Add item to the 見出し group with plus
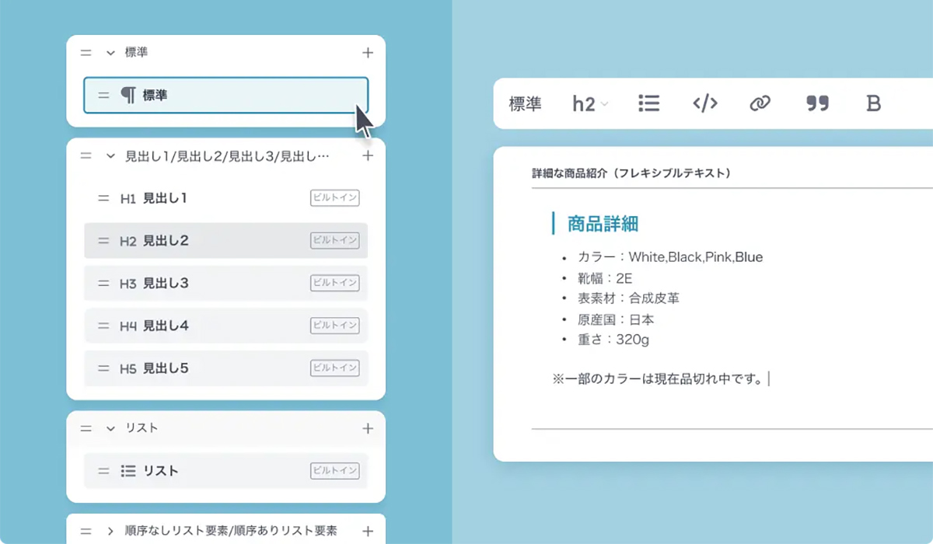 [368, 156]
